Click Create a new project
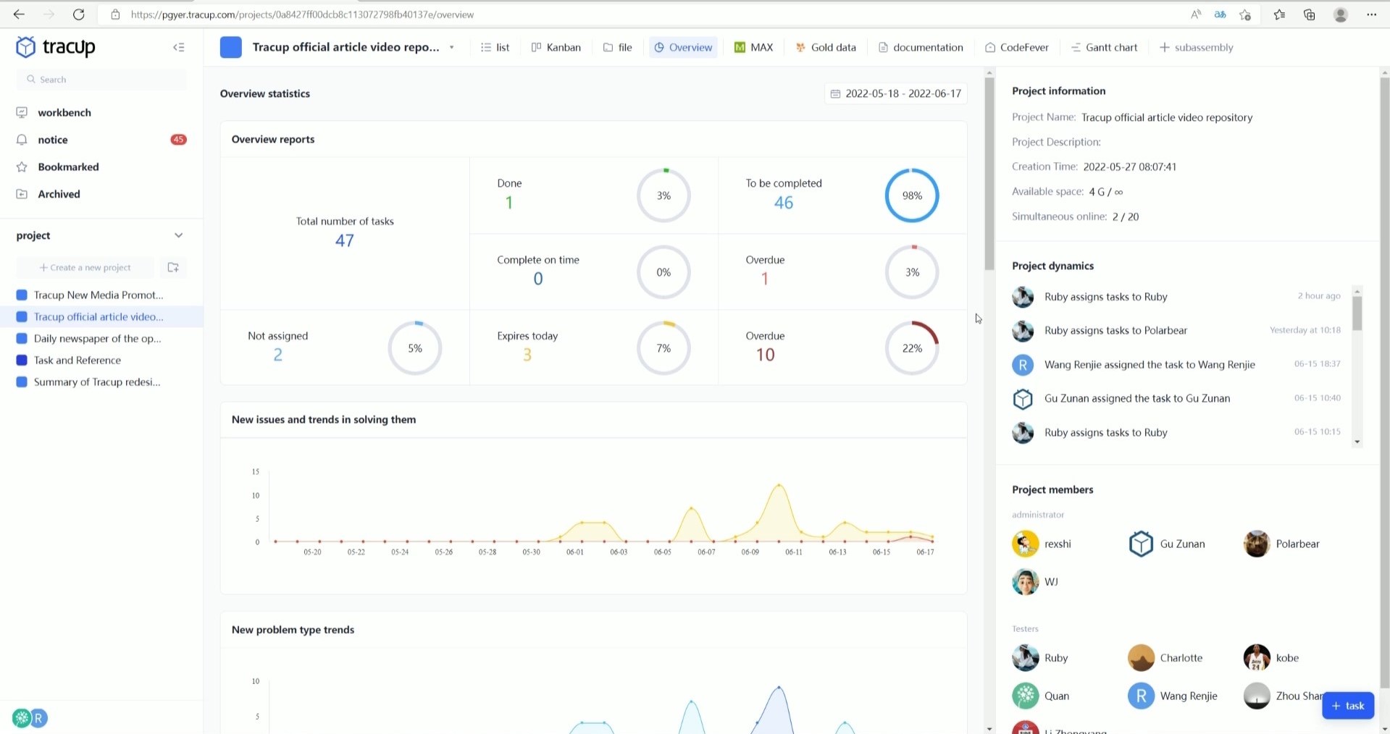This screenshot has height=734, width=1390. click(x=85, y=268)
